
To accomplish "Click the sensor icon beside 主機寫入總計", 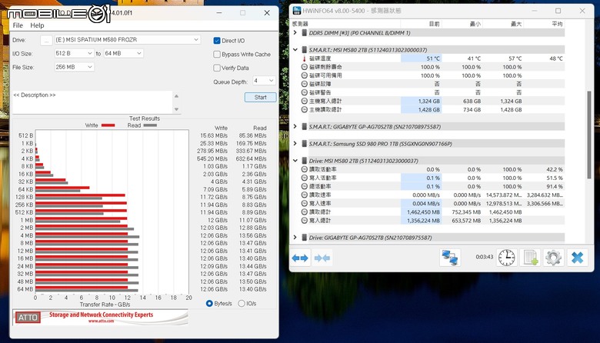I will pos(305,101).
